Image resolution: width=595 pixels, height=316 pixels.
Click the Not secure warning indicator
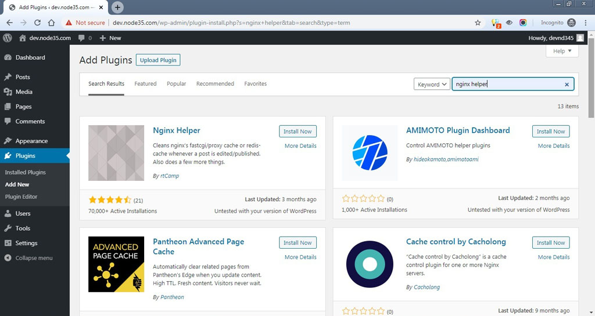[x=85, y=23]
